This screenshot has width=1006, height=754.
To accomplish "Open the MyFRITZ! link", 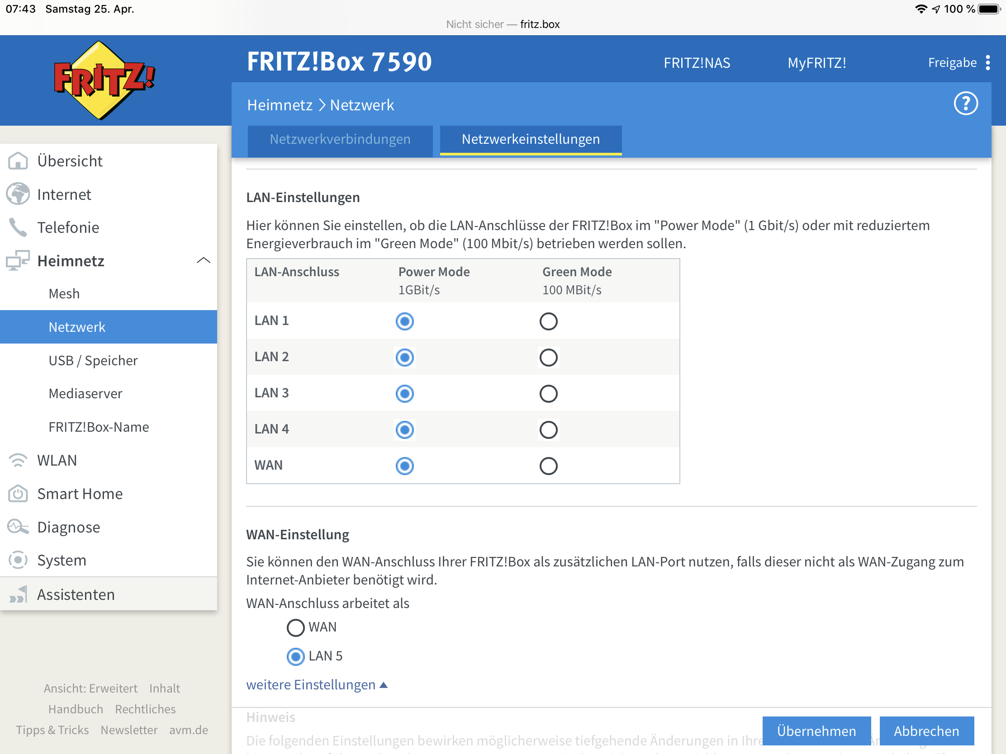I will click(x=817, y=63).
